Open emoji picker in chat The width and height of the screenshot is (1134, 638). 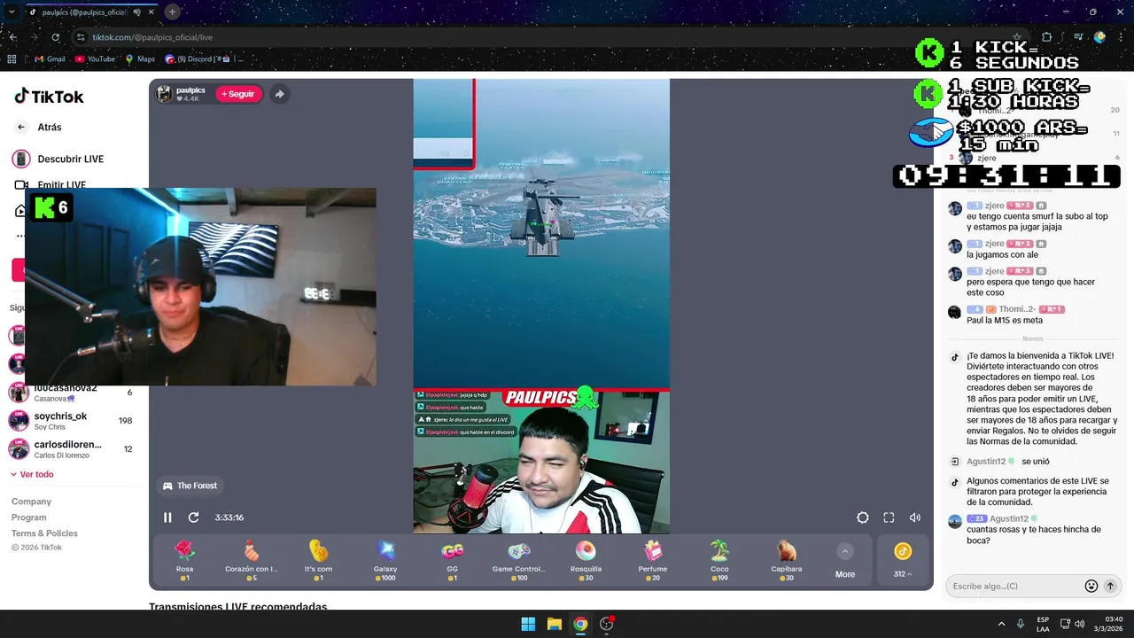pos(1091,586)
